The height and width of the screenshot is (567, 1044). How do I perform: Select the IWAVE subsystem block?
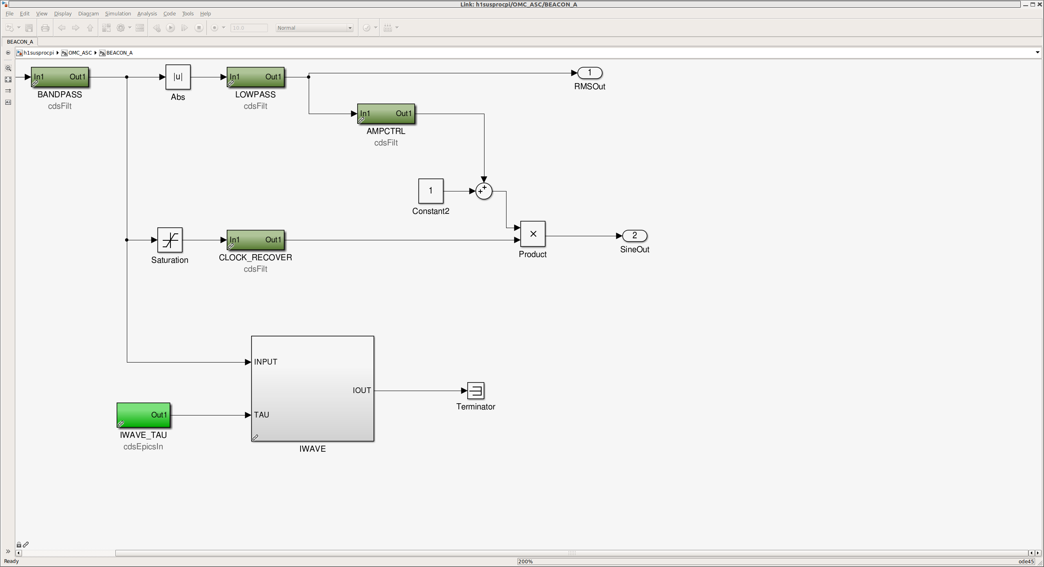[x=313, y=389]
